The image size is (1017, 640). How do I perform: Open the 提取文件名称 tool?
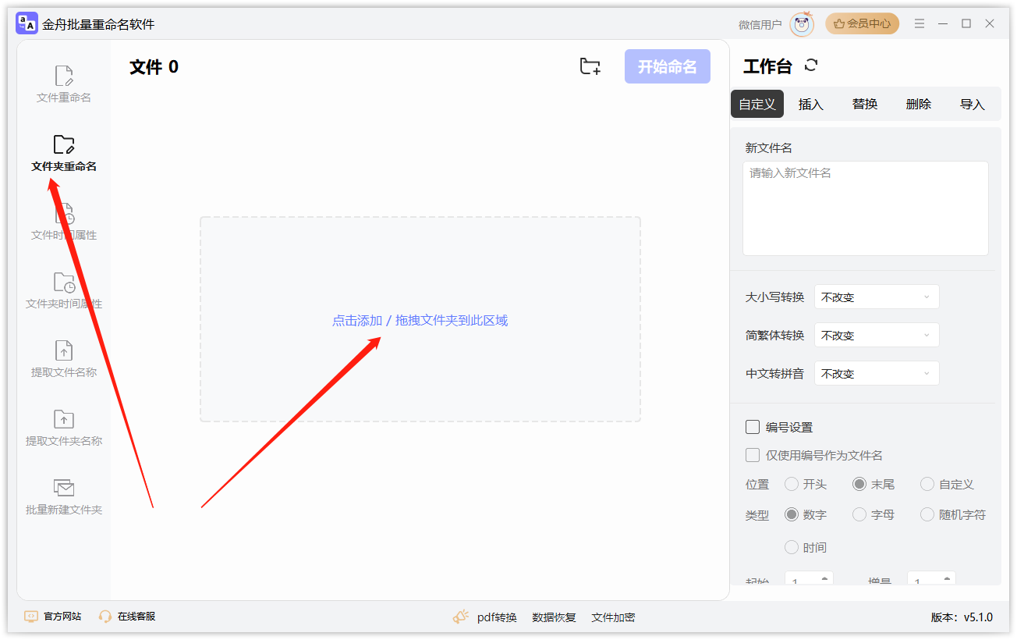point(62,359)
